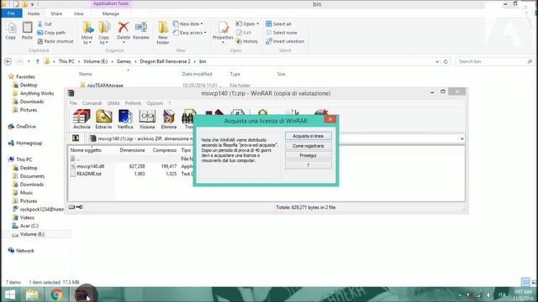Open the WinRAR Preferiti menu
Viewport: 538px width, 302px height.
click(133, 103)
